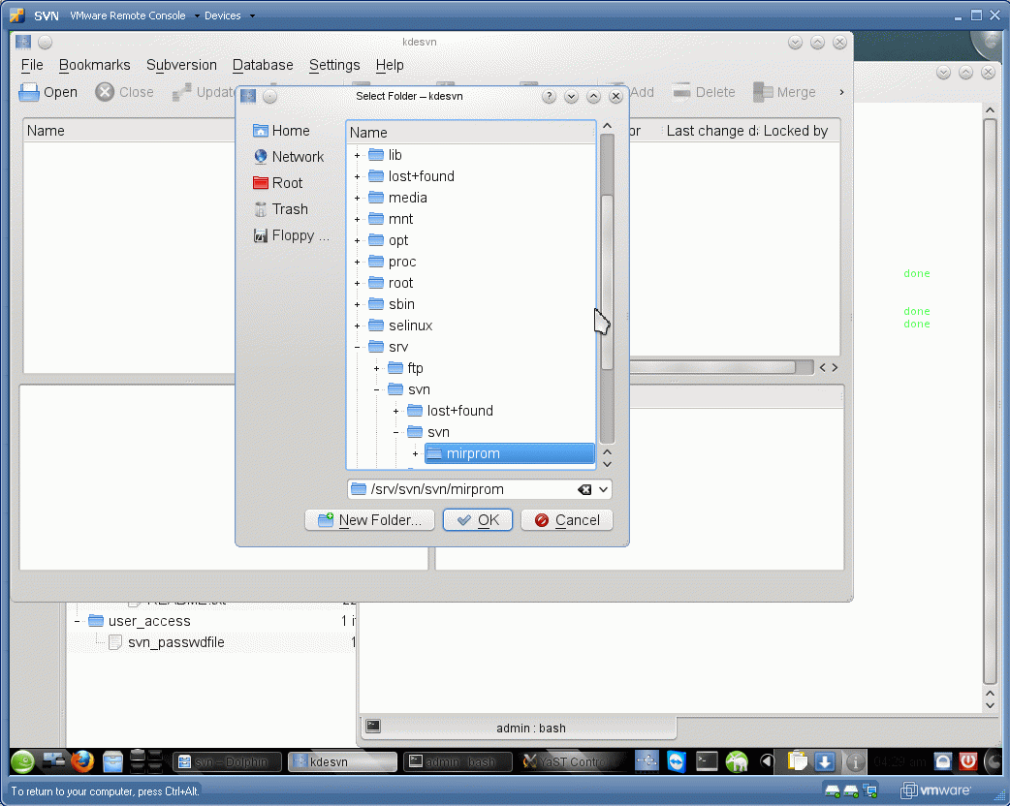Select Home in the places sidebar

(281, 131)
